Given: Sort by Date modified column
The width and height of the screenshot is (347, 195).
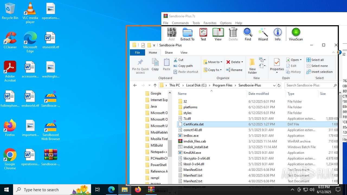Looking at the screenshot, I should pos(266,94).
